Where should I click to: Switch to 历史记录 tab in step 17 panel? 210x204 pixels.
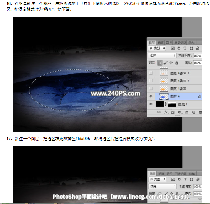(181, 174)
